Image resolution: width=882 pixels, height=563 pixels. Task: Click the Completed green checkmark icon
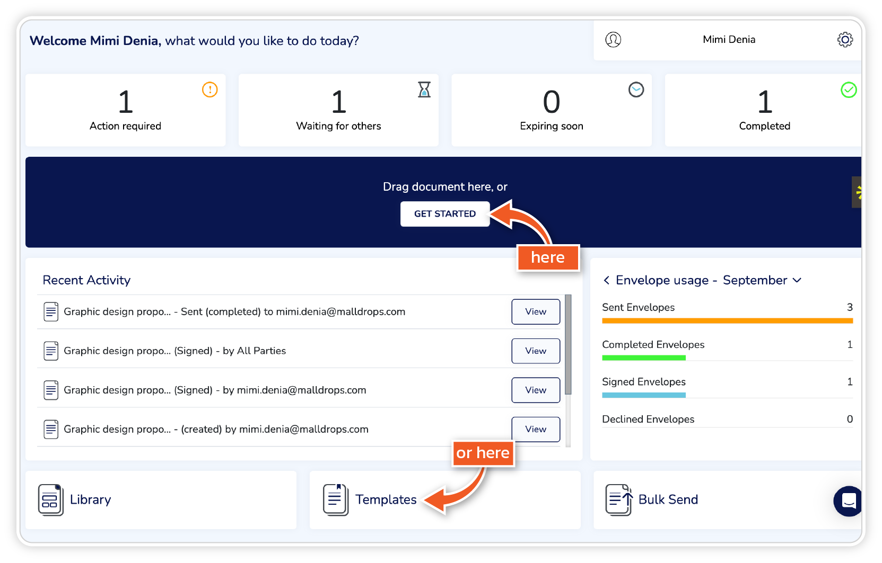849,90
